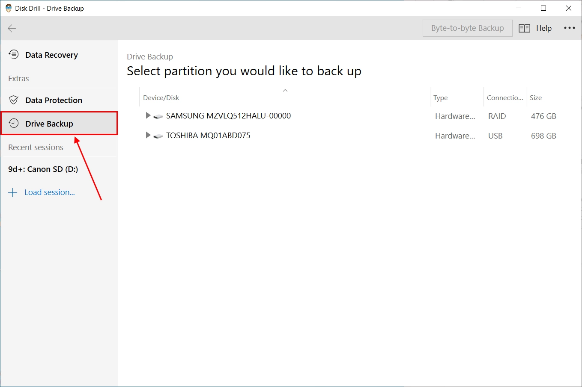Click the Data Protection shield icon

[x=14, y=100]
